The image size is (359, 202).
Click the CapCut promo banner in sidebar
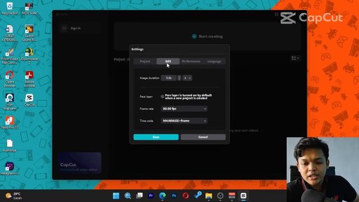click(x=80, y=163)
